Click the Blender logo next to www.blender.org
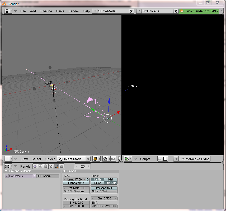 click(x=182, y=11)
